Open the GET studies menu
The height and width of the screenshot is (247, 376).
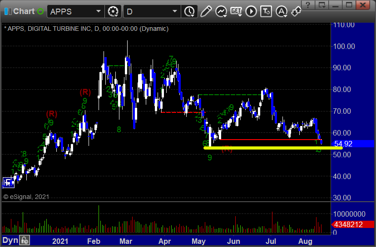pos(236,11)
